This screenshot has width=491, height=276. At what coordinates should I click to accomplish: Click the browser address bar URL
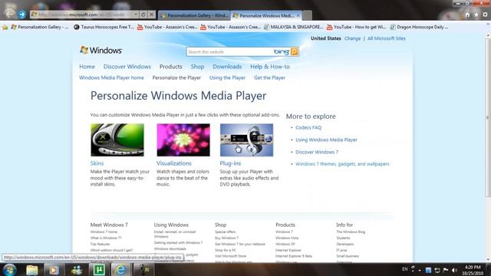[x=82, y=15]
